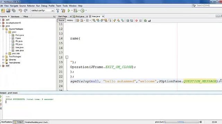Click the Uncomment lines icon
Image resolution: width=222 pixels, height=124 pixels.
point(150,21)
